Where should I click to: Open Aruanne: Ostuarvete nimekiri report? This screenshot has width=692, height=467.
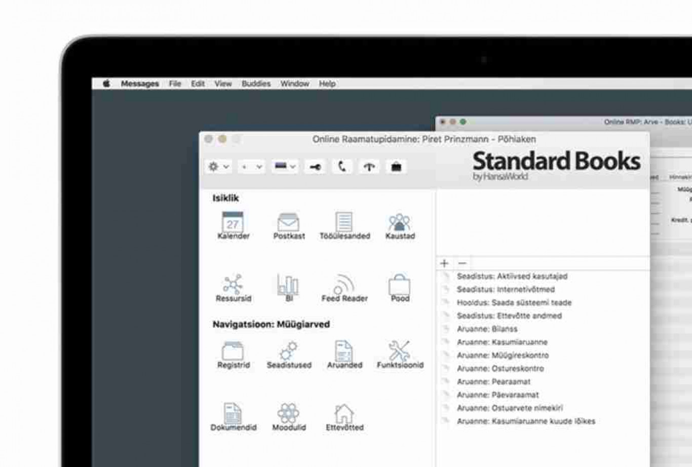[510, 408]
